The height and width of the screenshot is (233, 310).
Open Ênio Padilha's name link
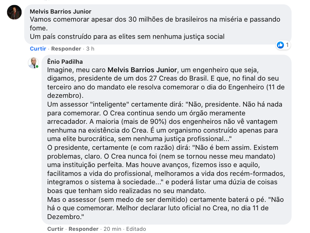(x=65, y=62)
